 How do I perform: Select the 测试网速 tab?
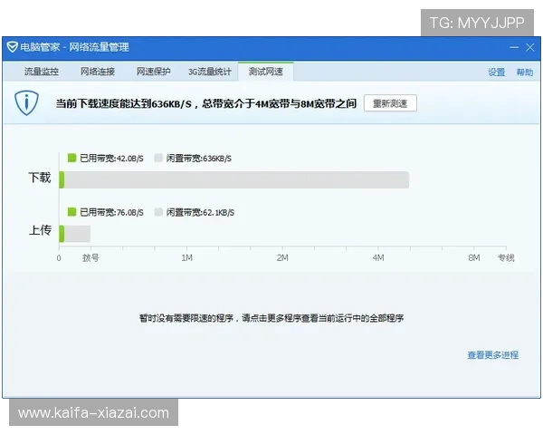pos(265,72)
